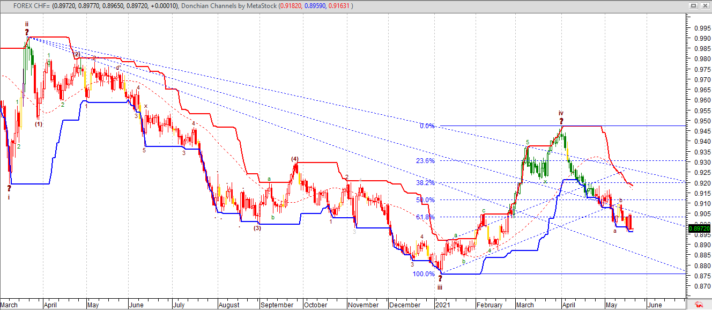Click the maximize button on the chart window
The image size is (712, 310).
point(693,5)
